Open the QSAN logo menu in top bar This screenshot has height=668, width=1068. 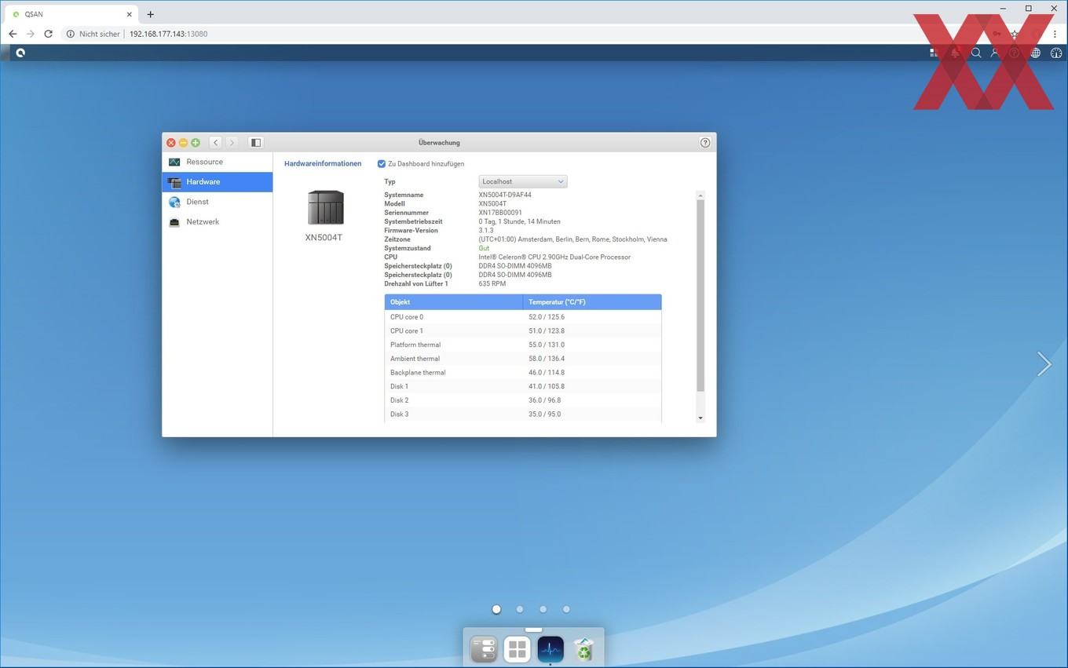(x=20, y=53)
